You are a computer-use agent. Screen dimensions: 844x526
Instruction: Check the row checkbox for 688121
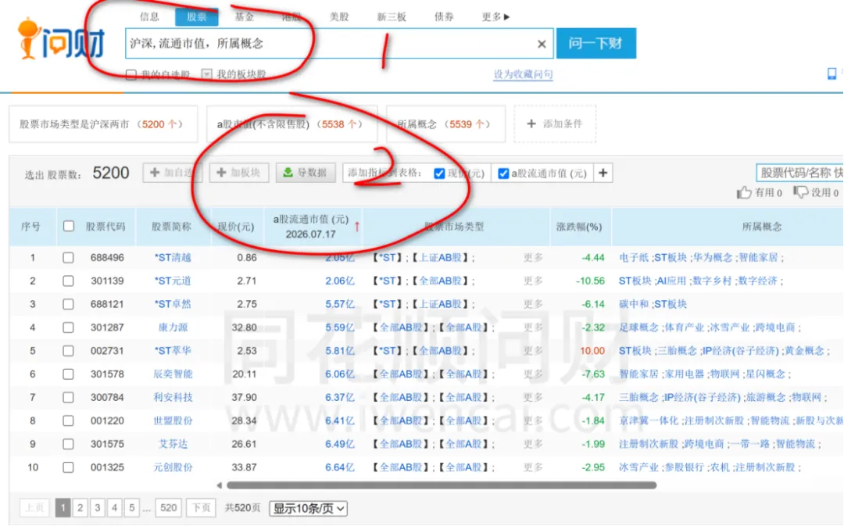pyautogui.click(x=68, y=304)
